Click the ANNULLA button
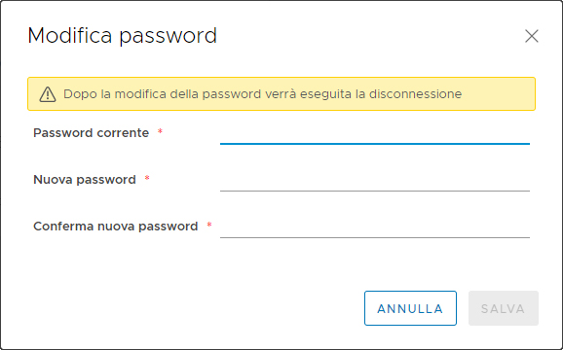563x350 pixels. [410, 308]
